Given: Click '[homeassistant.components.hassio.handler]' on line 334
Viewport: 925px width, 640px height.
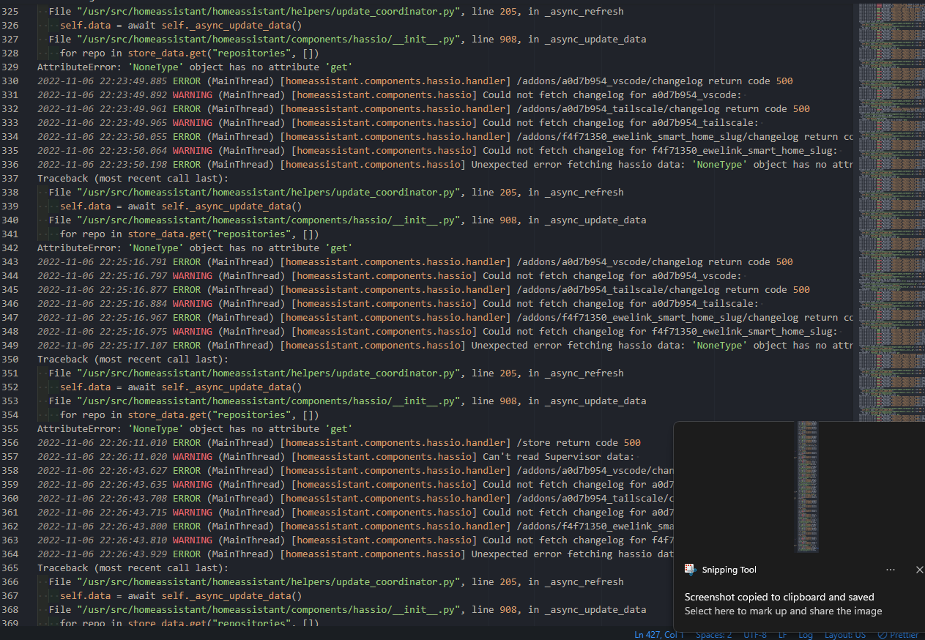Looking at the screenshot, I should (395, 137).
